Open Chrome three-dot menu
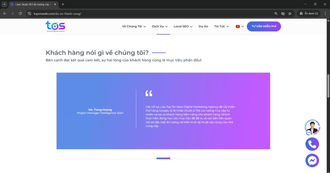The height and width of the screenshot is (173, 330). 325,13
